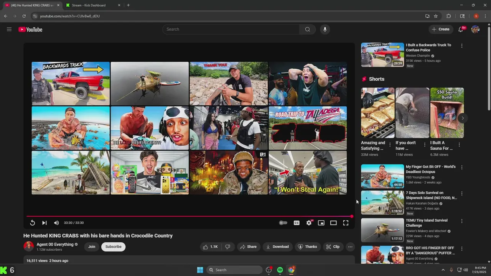Viewport: 491px width, 276px height.
Task: Open the Agent 00 Everything channel avatar
Action: coord(29,246)
